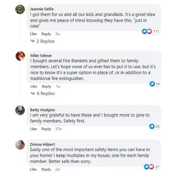The image size is (177, 177).
Task: Click the like reaction icon showing 16
Action: tap(155, 84)
